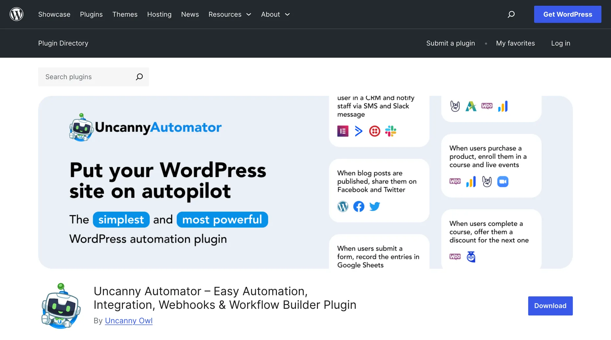Click the Get WordPress button
The image size is (611, 340).
click(568, 14)
